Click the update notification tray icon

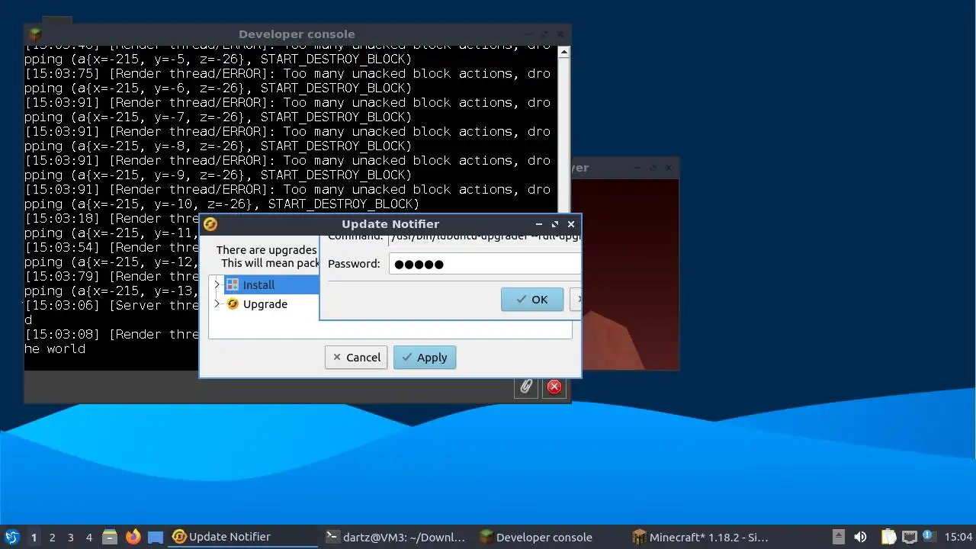point(928,537)
